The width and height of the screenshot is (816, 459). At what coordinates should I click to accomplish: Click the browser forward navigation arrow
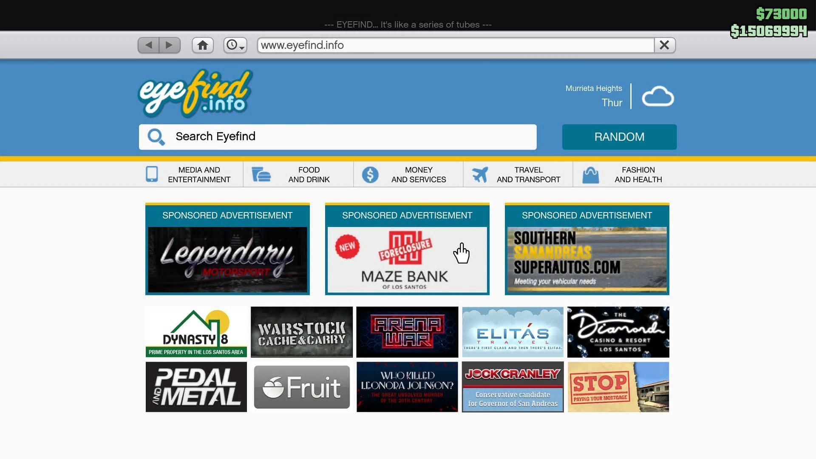click(170, 45)
